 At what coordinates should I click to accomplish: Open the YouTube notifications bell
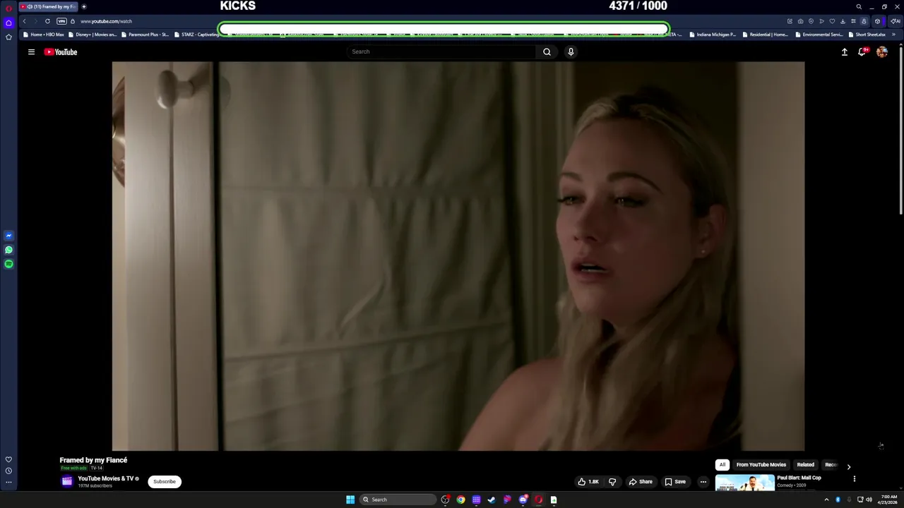[862, 52]
